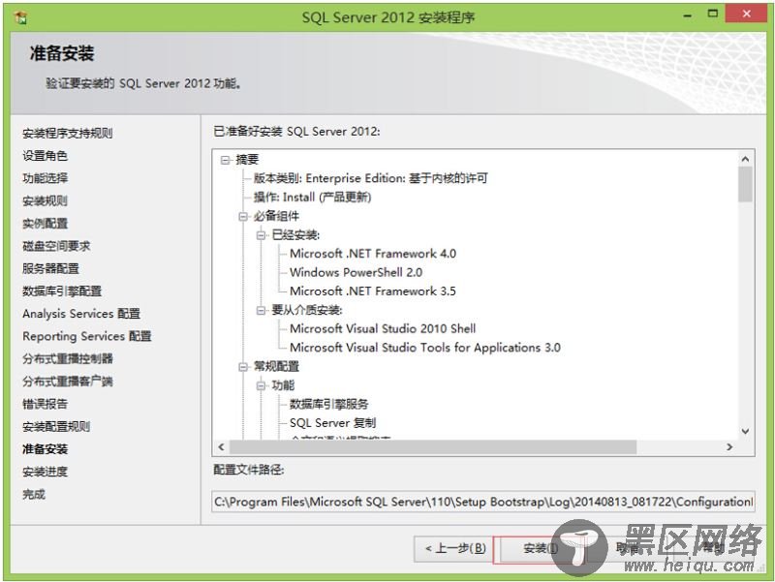Select Microsoft .NET Framework 3.5 entry

tap(373, 291)
